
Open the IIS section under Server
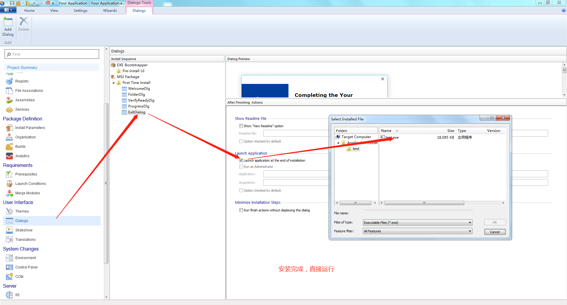pos(17,295)
